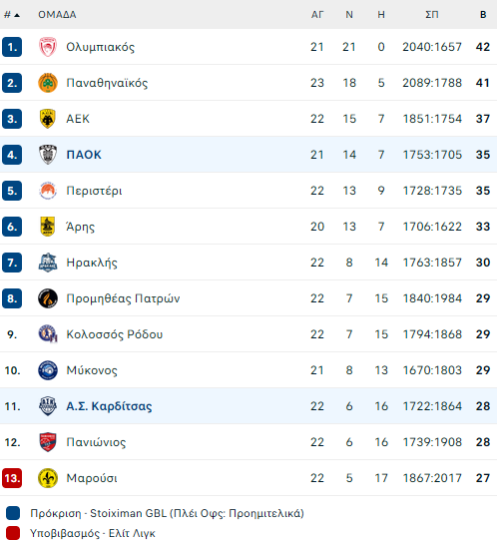Image resolution: width=497 pixels, height=540 pixels.
Task: Click the Προμηθέας Πατρών flame logo
Action: pyautogui.click(x=48, y=298)
